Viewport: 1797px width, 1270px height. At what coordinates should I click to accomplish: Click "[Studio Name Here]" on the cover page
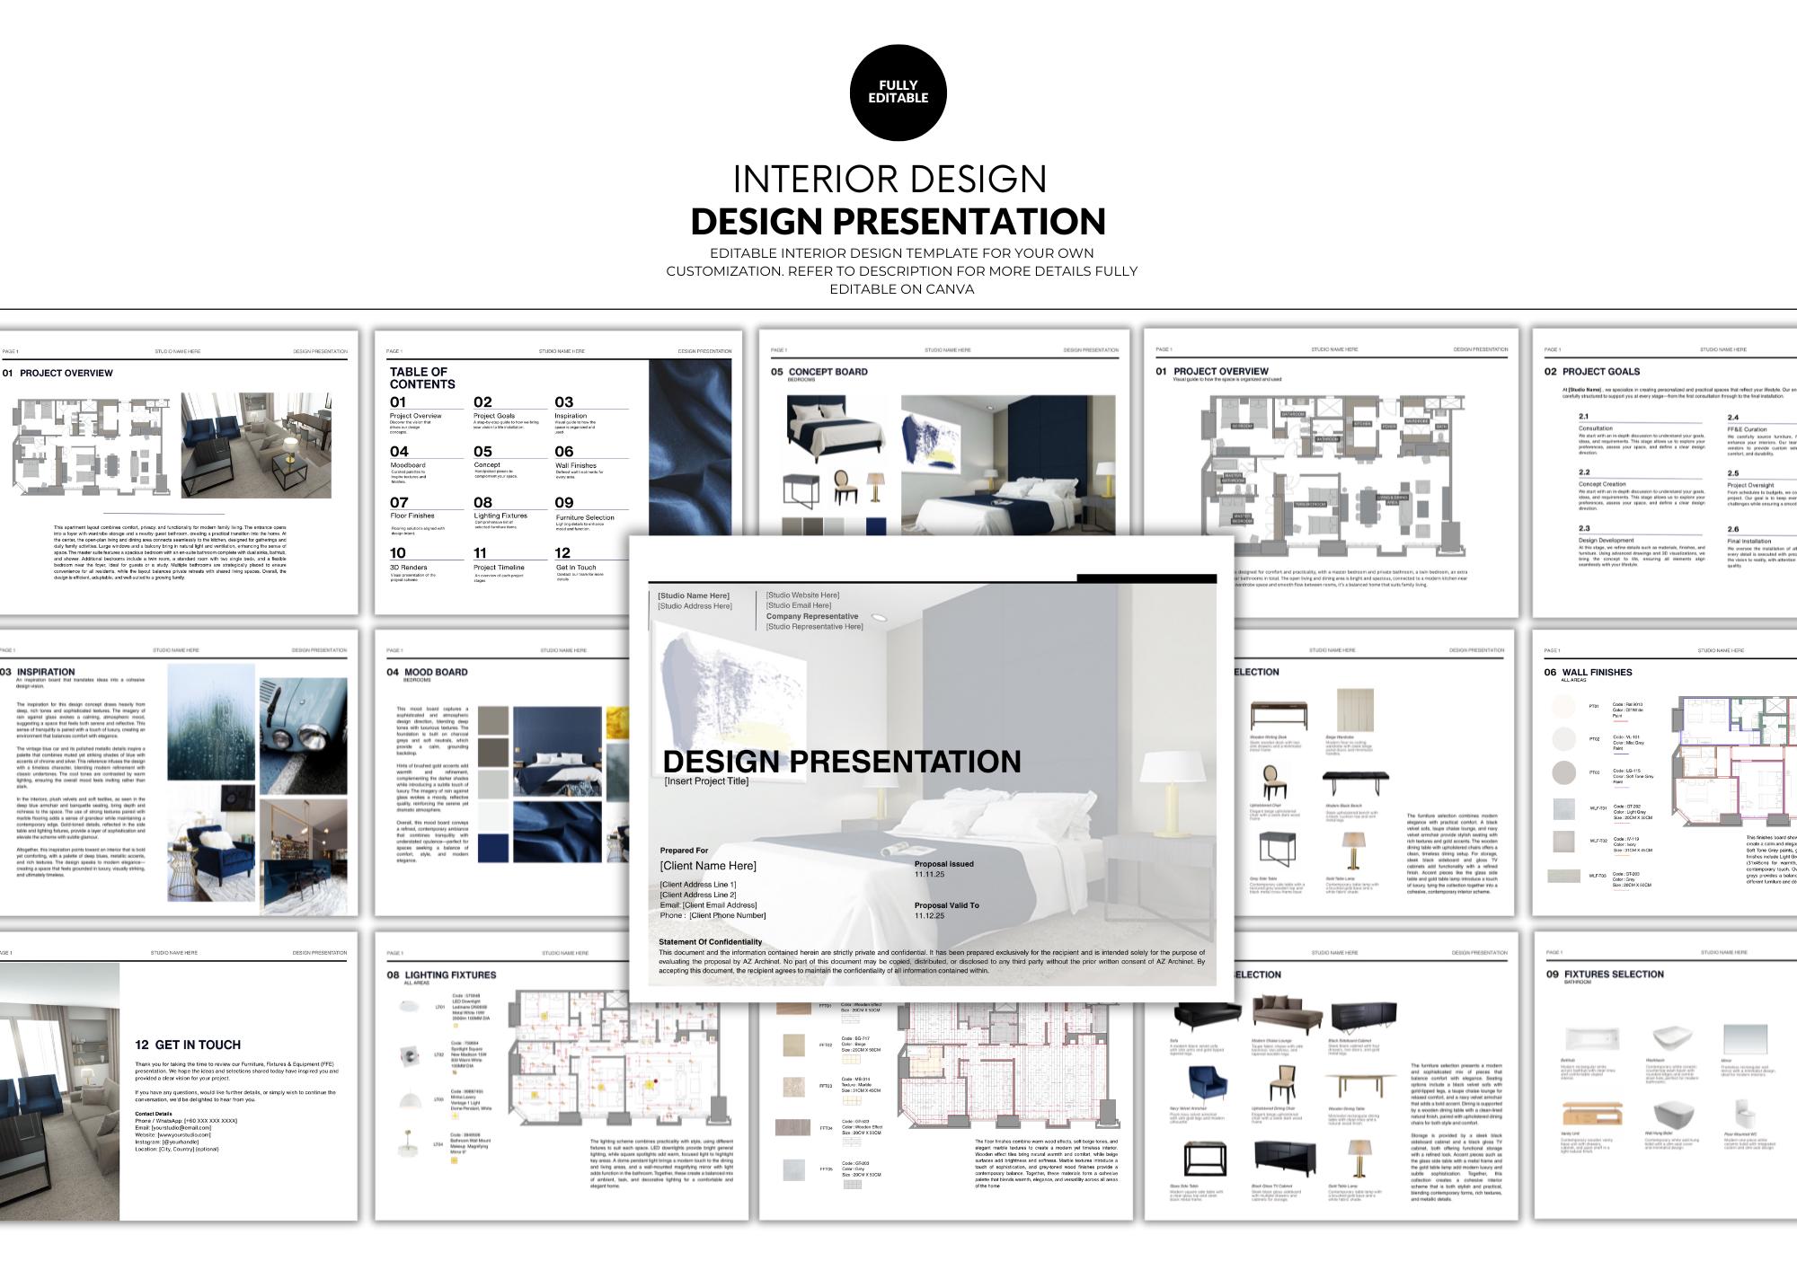pyautogui.click(x=694, y=595)
